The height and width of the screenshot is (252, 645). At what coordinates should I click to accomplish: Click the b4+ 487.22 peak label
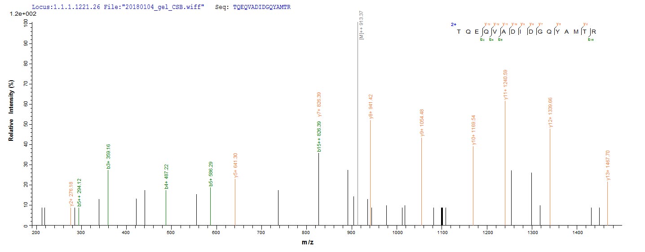coord(166,176)
